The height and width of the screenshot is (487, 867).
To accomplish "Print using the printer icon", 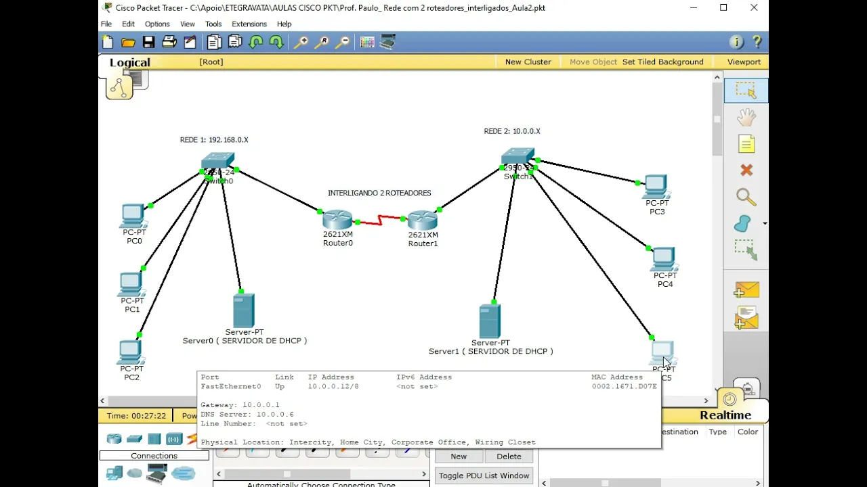I will pos(169,43).
